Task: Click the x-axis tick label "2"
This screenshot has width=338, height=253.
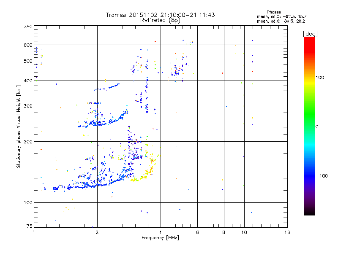Action: [x=97, y=232]
